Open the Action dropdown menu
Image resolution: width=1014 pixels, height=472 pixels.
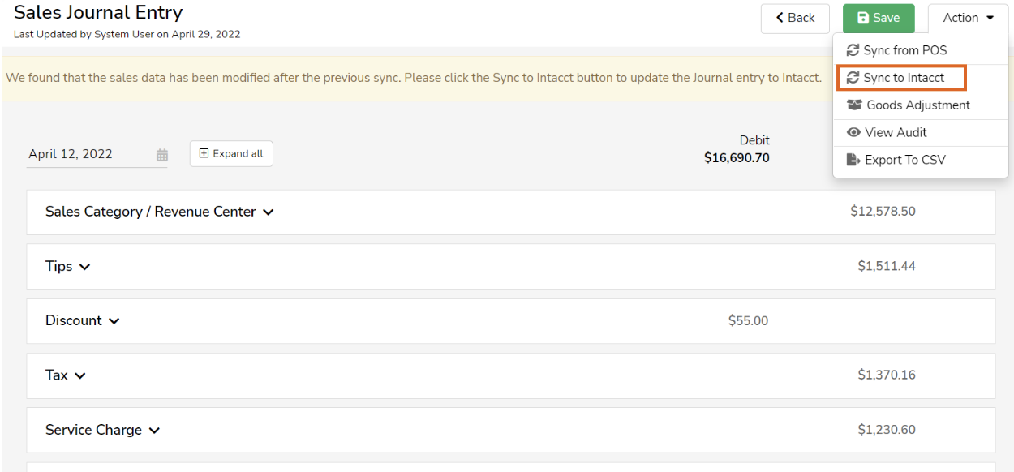[x=967, y=17]
